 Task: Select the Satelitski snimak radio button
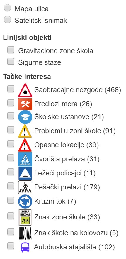[x=7, y=20]
